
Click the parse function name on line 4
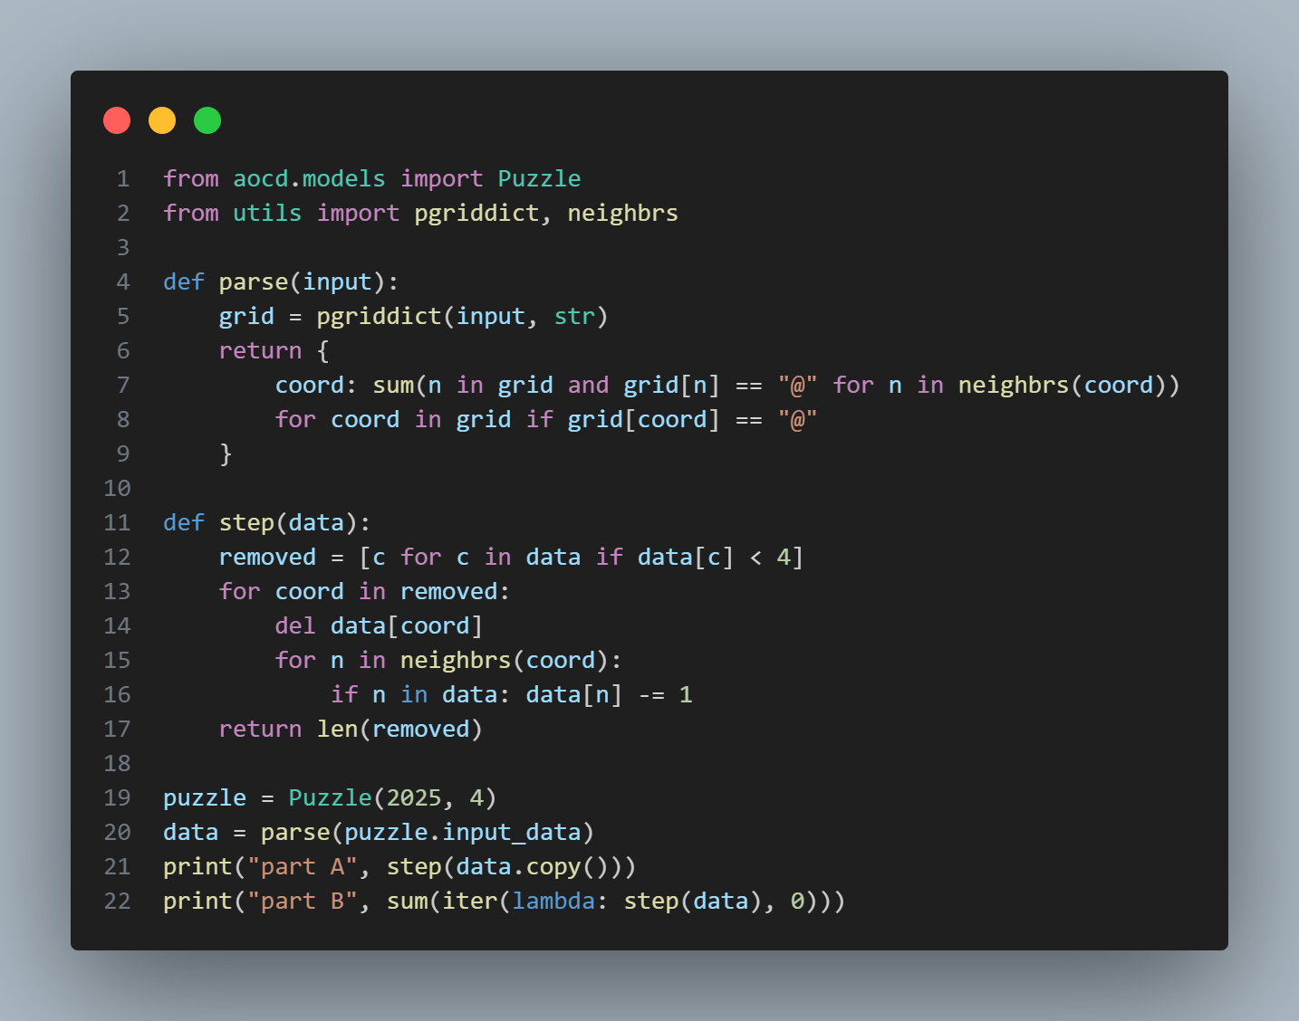point(253,282)
